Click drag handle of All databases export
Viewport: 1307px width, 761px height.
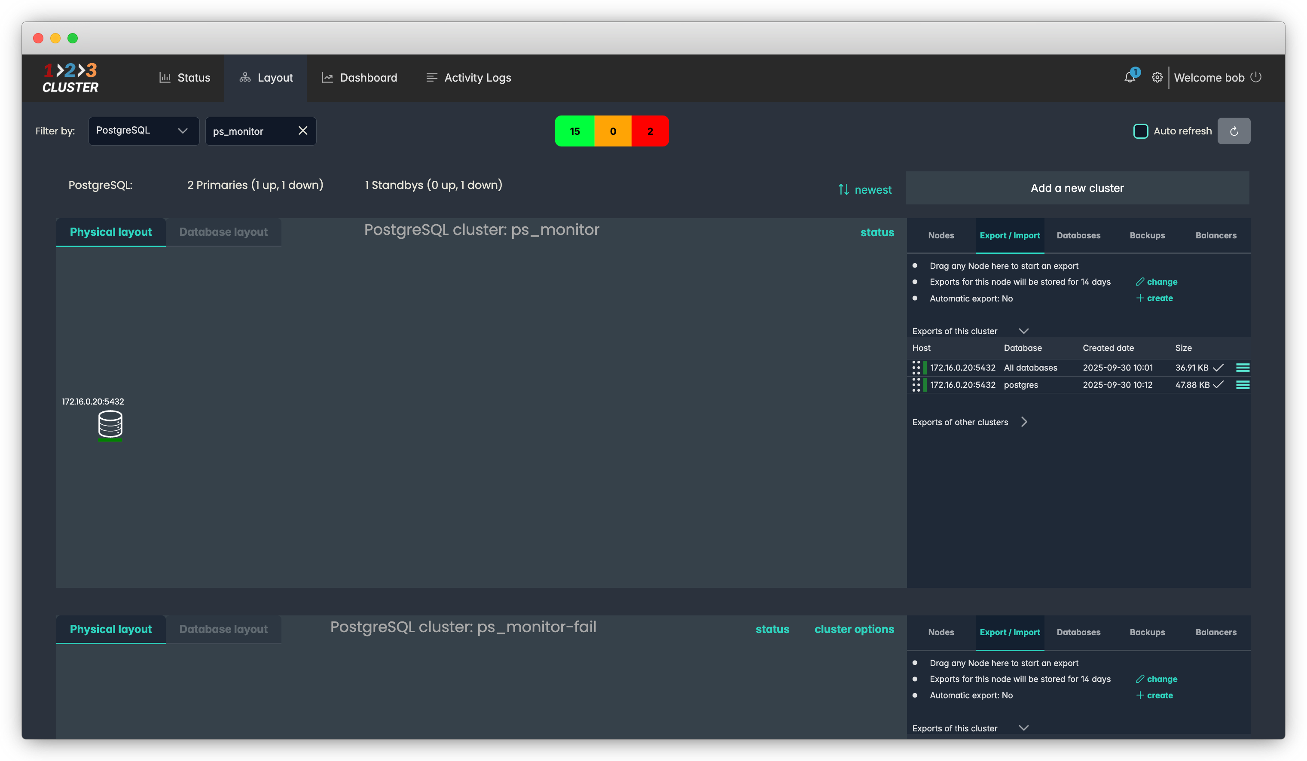coord(916,368)
